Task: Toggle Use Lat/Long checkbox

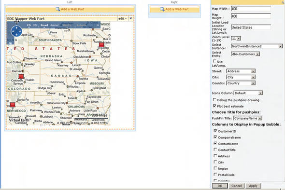Action: [214, 61]
